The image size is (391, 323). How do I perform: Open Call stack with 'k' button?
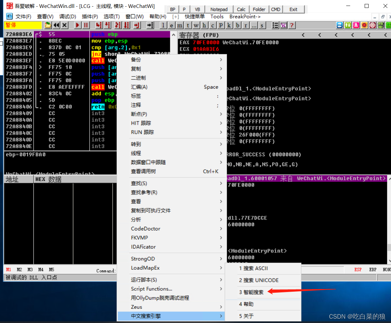pyautogui.click(x=229, y=25)
